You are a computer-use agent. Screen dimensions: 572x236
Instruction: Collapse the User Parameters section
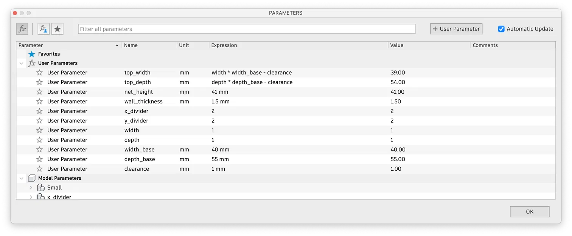coord(22,63)
